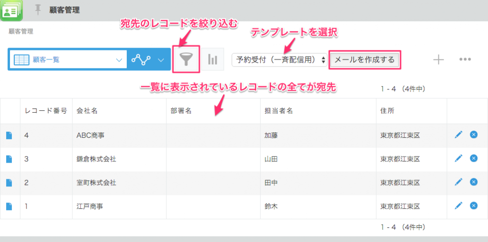
Task: Edit the 江戸商事 record with pencil icon
Action: 458,205
